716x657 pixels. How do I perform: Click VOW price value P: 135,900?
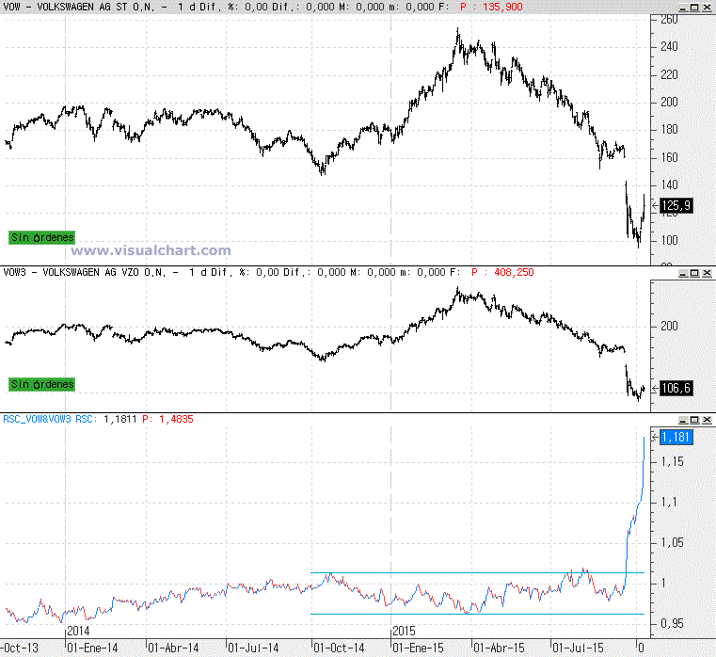[491, 7]
